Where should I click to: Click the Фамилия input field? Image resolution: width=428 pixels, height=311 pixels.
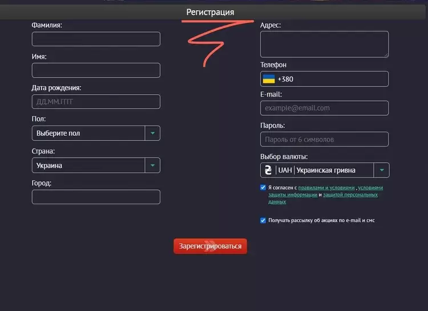pos(96,39)
